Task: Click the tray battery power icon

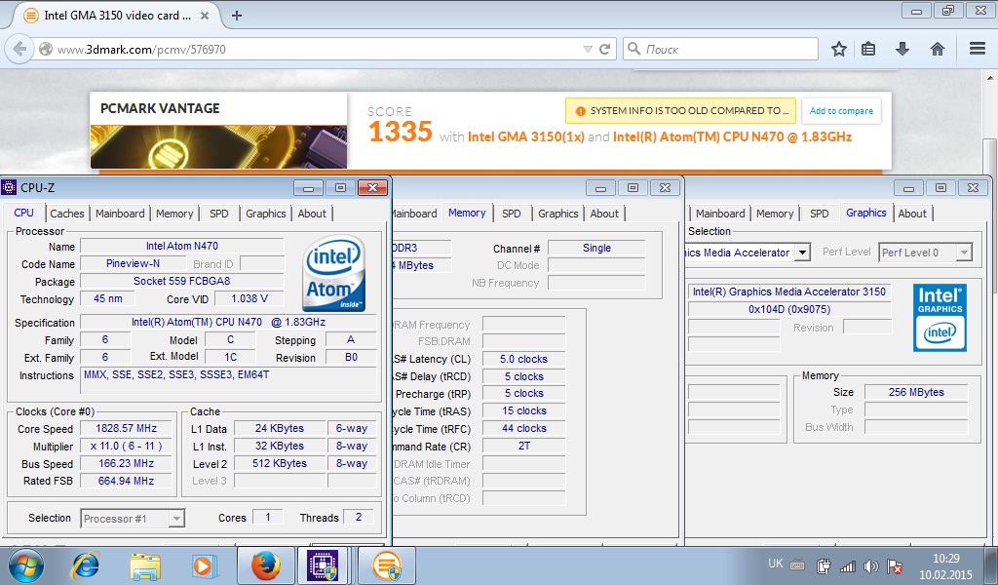Action: pyautogui.click(x=824, y=565)
